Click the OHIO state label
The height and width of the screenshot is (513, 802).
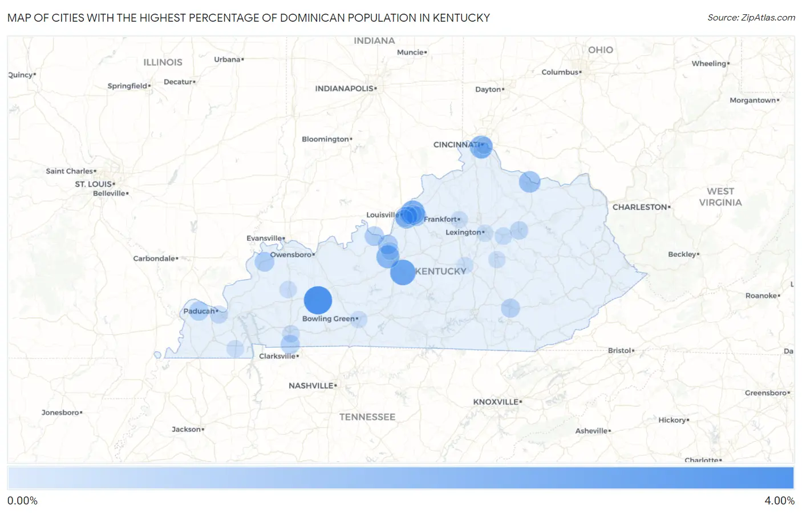coord(601,50)
